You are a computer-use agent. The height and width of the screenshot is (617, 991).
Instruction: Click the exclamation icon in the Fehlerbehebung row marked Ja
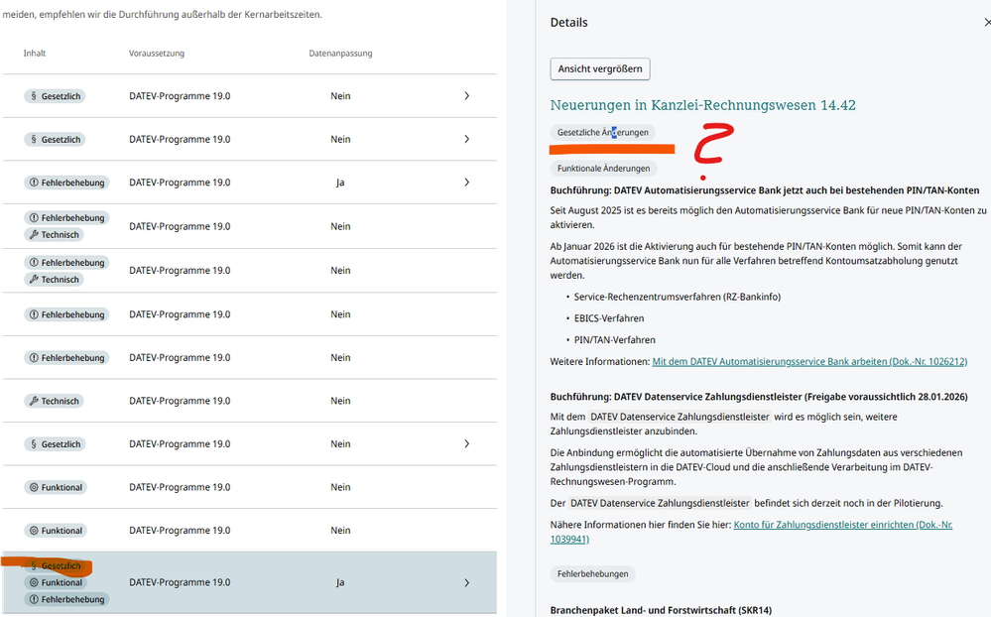click(x=34, y=183)
